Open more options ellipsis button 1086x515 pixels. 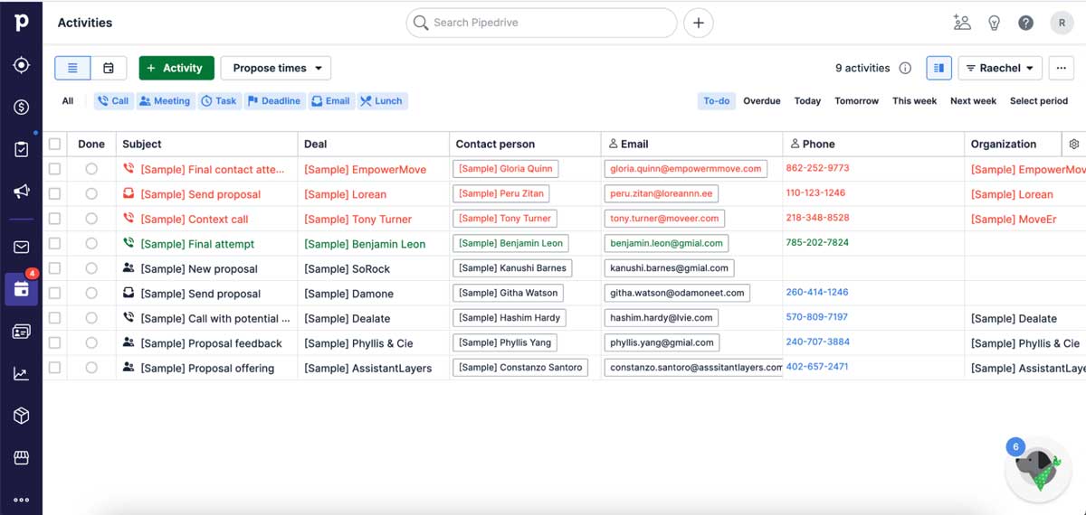coord(1062,68)
